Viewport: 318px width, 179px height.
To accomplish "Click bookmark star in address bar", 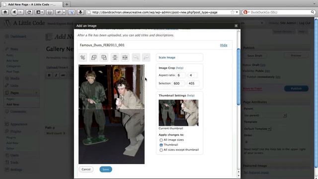I will pos(233,12).
